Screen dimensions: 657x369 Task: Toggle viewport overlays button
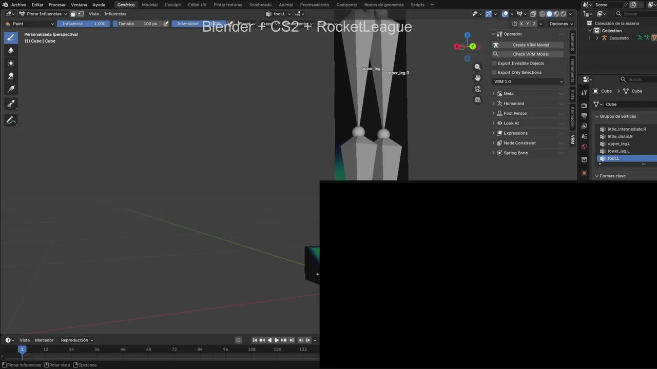point(506,14)
